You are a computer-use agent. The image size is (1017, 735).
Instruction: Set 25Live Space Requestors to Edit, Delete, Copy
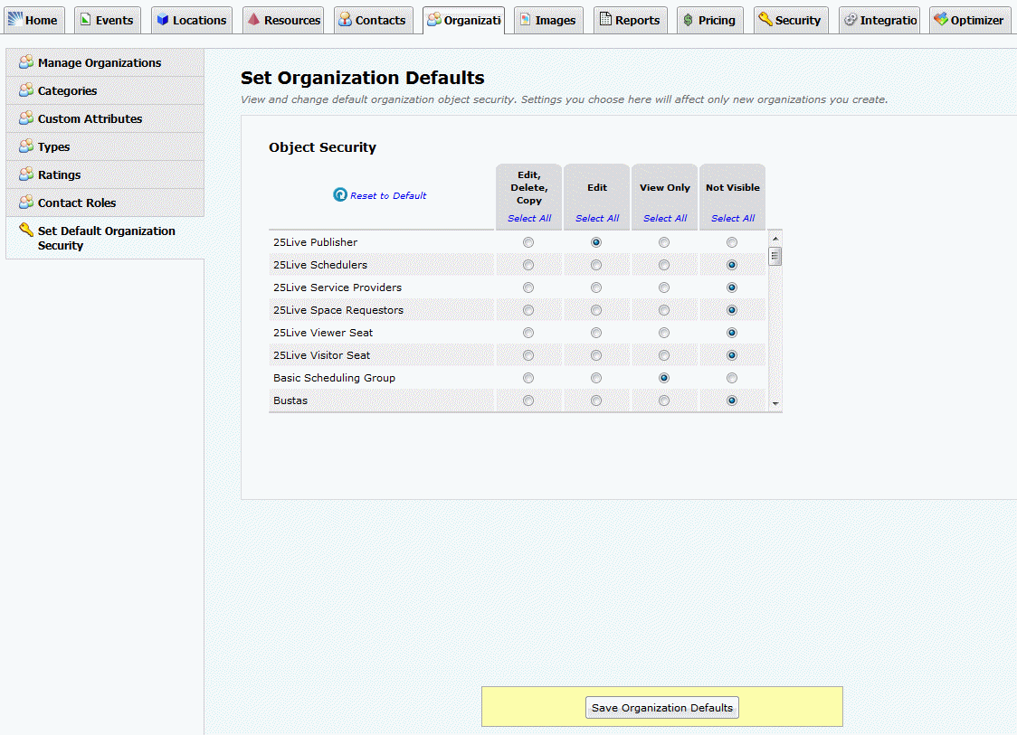pyautogui.click(x=528, y=310)
